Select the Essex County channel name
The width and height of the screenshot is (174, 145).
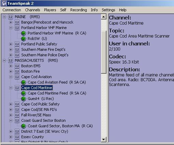tap(32, 137)
